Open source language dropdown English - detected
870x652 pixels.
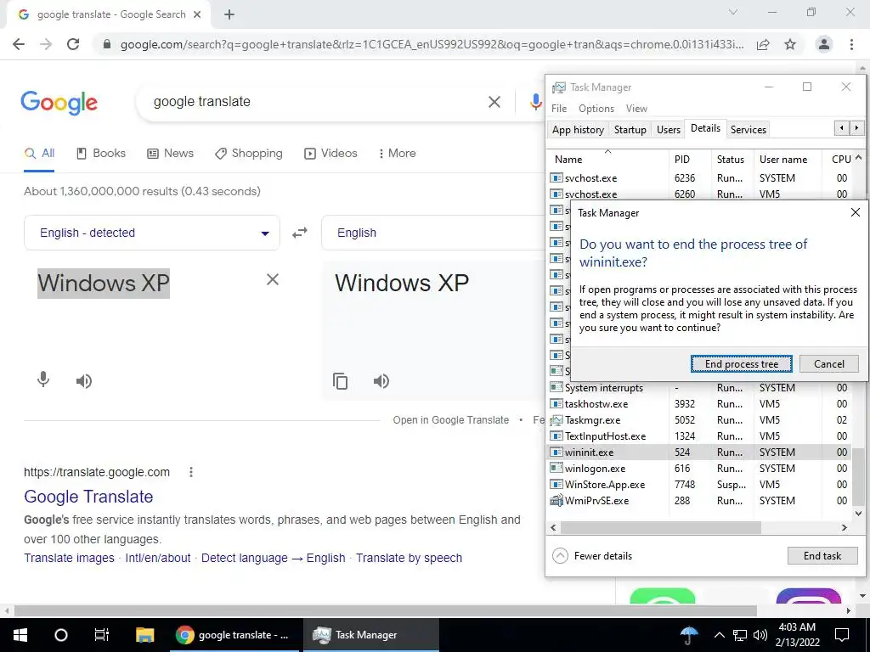point(152,233)
